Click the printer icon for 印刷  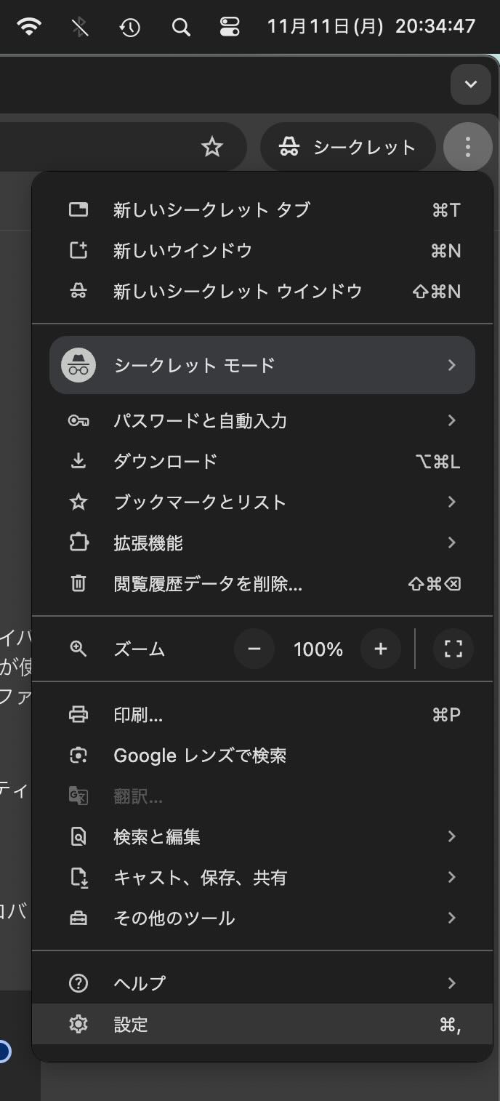pyautogui.click(x=78, y=715)
